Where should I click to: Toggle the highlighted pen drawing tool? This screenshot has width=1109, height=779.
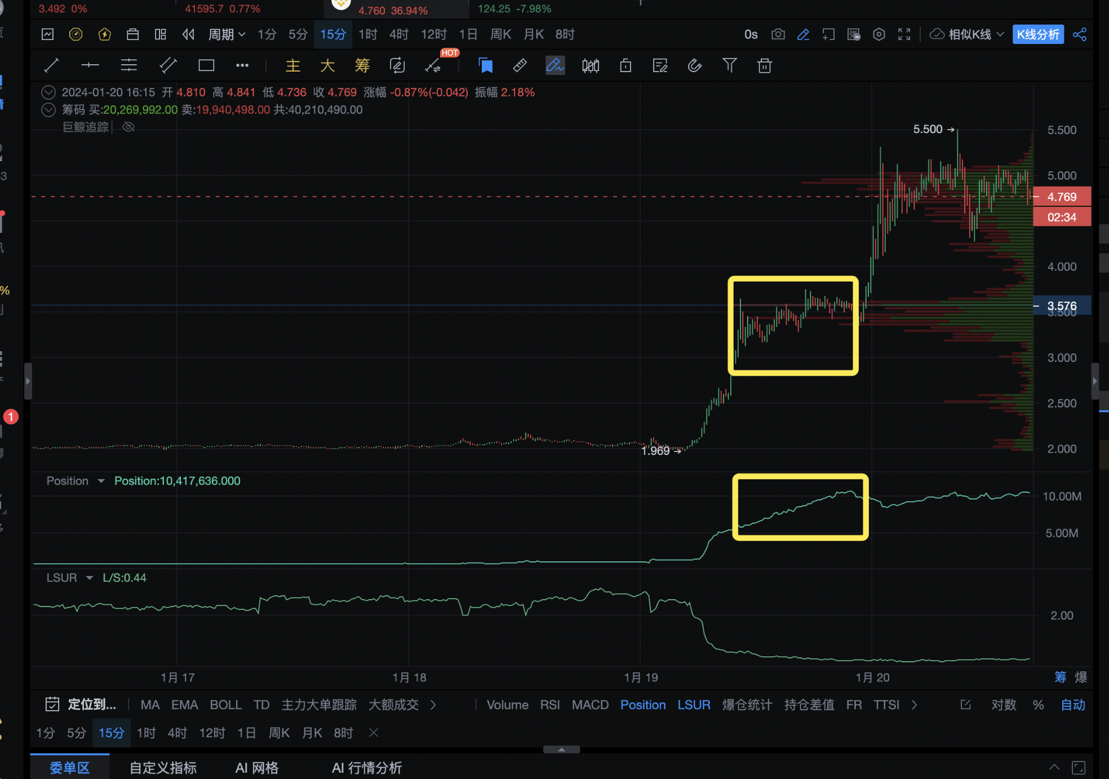555,65
